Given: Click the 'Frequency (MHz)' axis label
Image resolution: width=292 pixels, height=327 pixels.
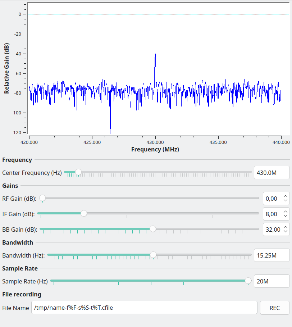Looking at the screenshot, I should [x=155, y=149].
